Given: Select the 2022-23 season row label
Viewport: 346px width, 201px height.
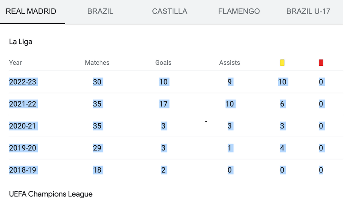Looking at the screenshot, I should tap(23, 82).
